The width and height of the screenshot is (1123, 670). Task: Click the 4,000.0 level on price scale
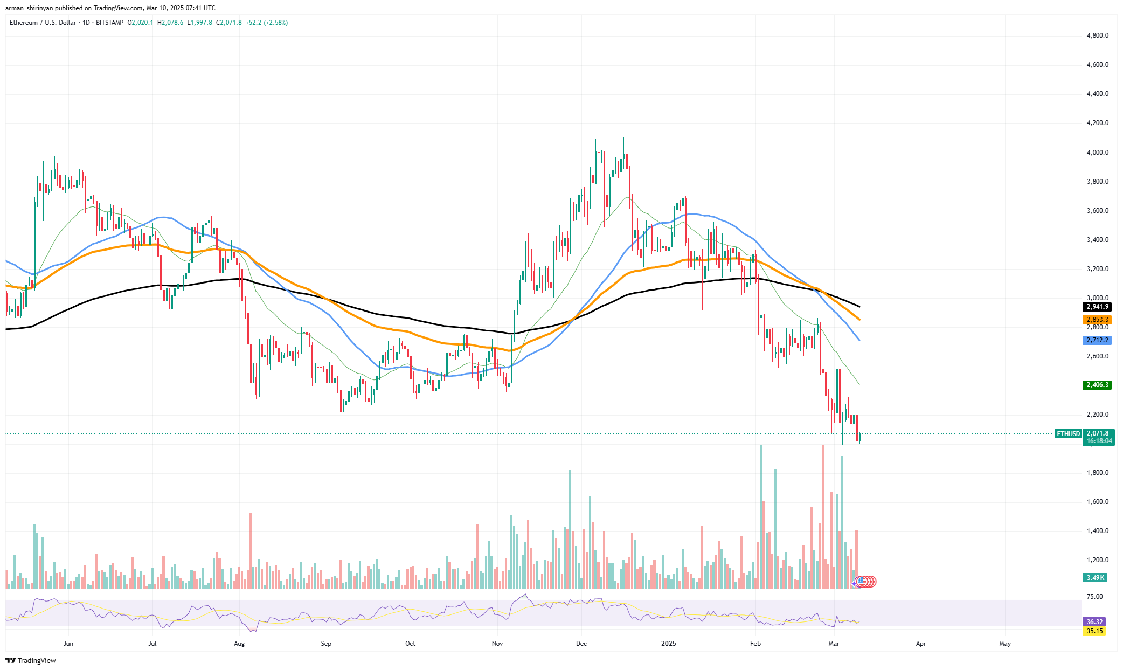(x=1097, y=153)
